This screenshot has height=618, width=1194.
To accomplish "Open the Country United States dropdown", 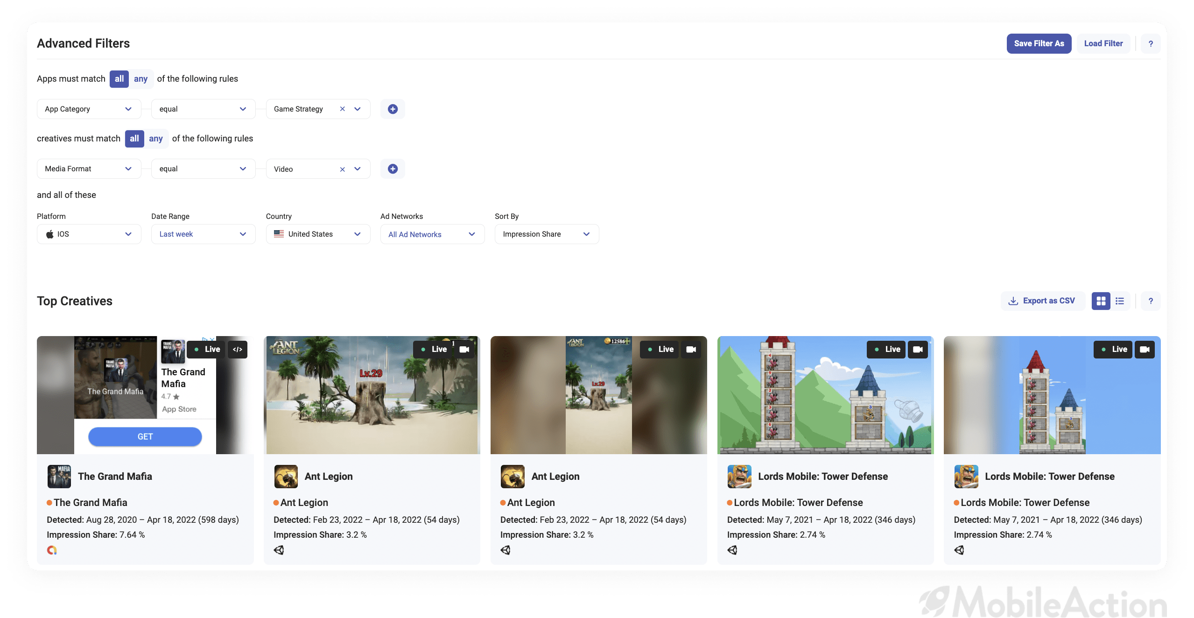I will (x=318, y=234).
